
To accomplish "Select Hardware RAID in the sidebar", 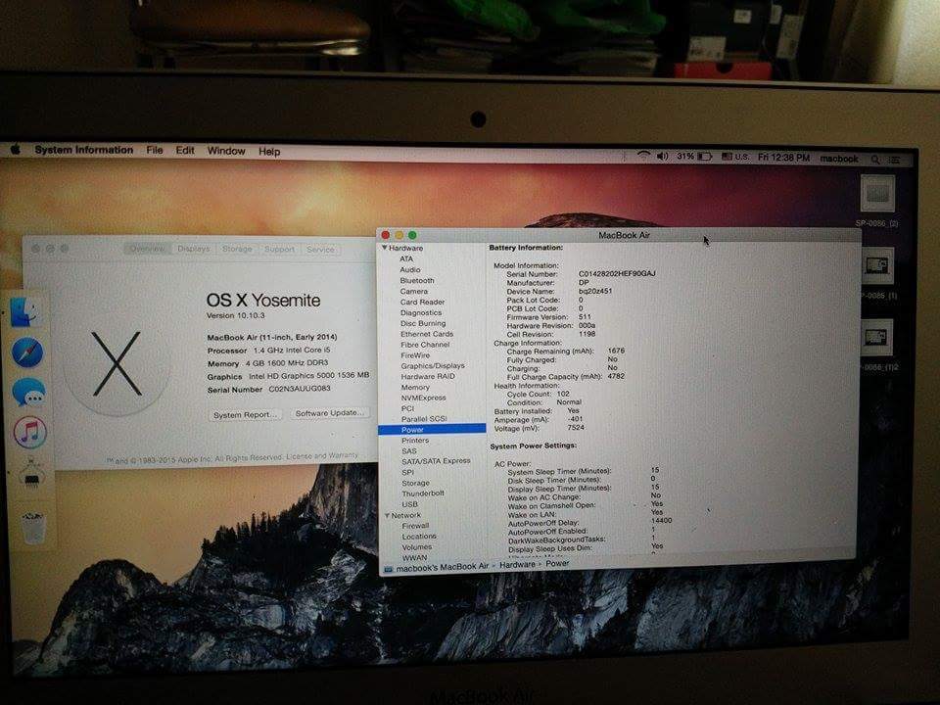I will (x=428, y=376).
